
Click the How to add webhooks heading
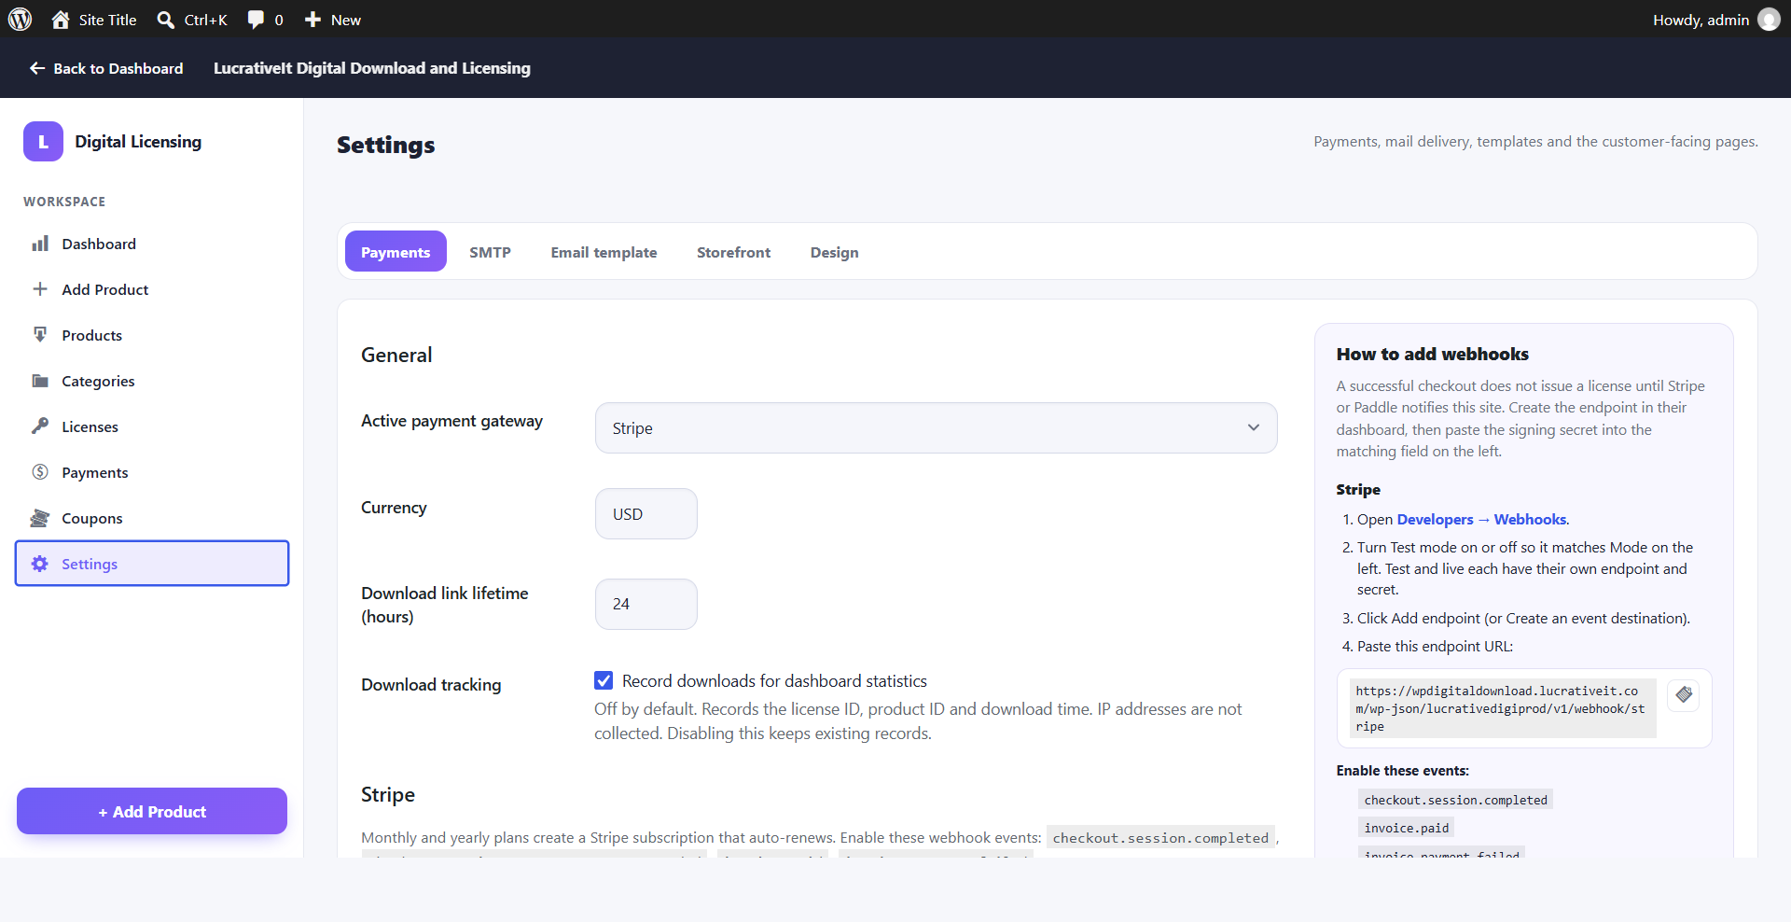point(1432,354)
